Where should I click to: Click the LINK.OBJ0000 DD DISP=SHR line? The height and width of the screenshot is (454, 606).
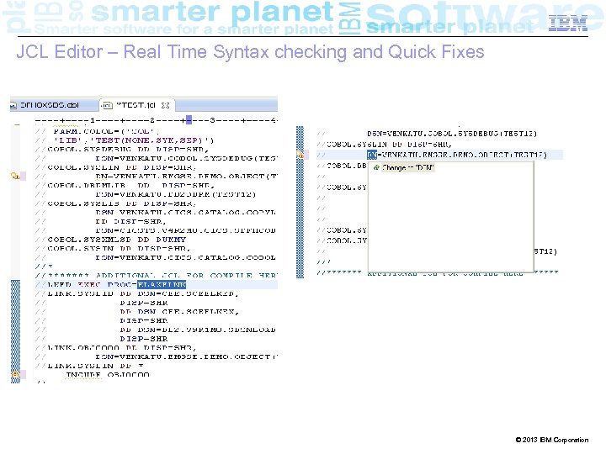click(116, 348)
